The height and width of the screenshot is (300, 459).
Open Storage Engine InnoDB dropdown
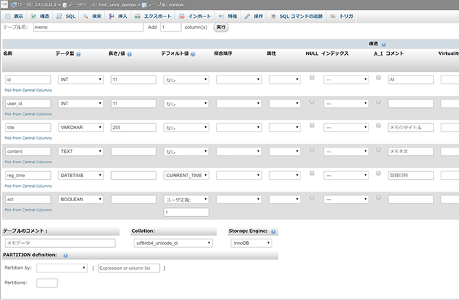pyautogui.click(x=251, y=243)
